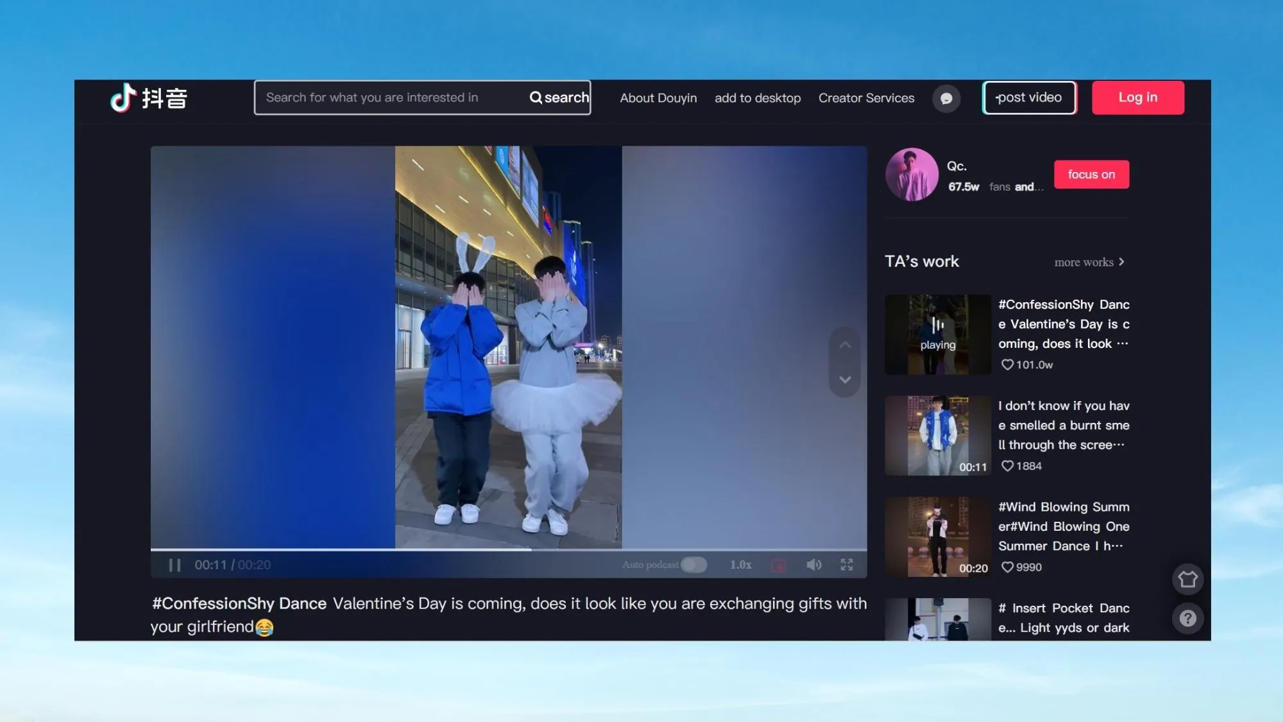Click the Douyin logo

[x=148, y=98]
